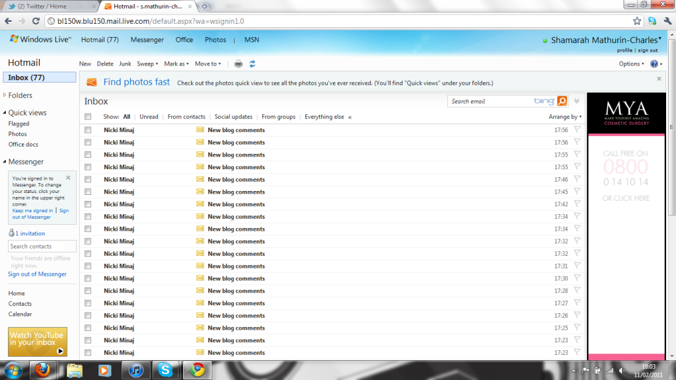The width and height of the screenshot is (676, 380).
Task: Click the help question mark icon
Action: click(x=654, y=64)
